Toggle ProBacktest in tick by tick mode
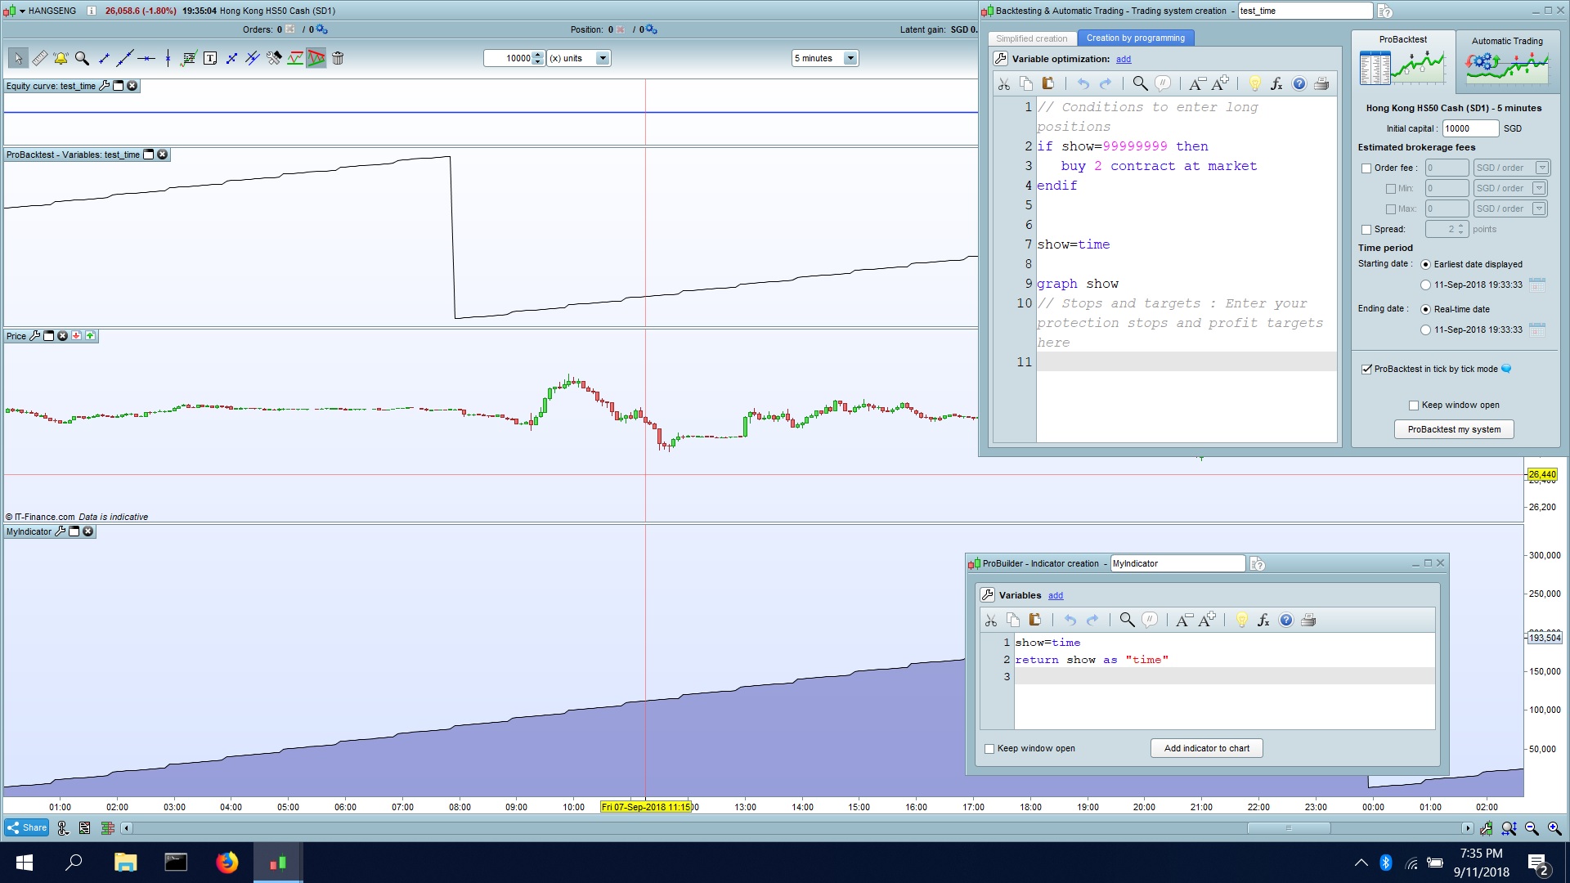Screen dimensions: 1570x883 coord(1366,370)
